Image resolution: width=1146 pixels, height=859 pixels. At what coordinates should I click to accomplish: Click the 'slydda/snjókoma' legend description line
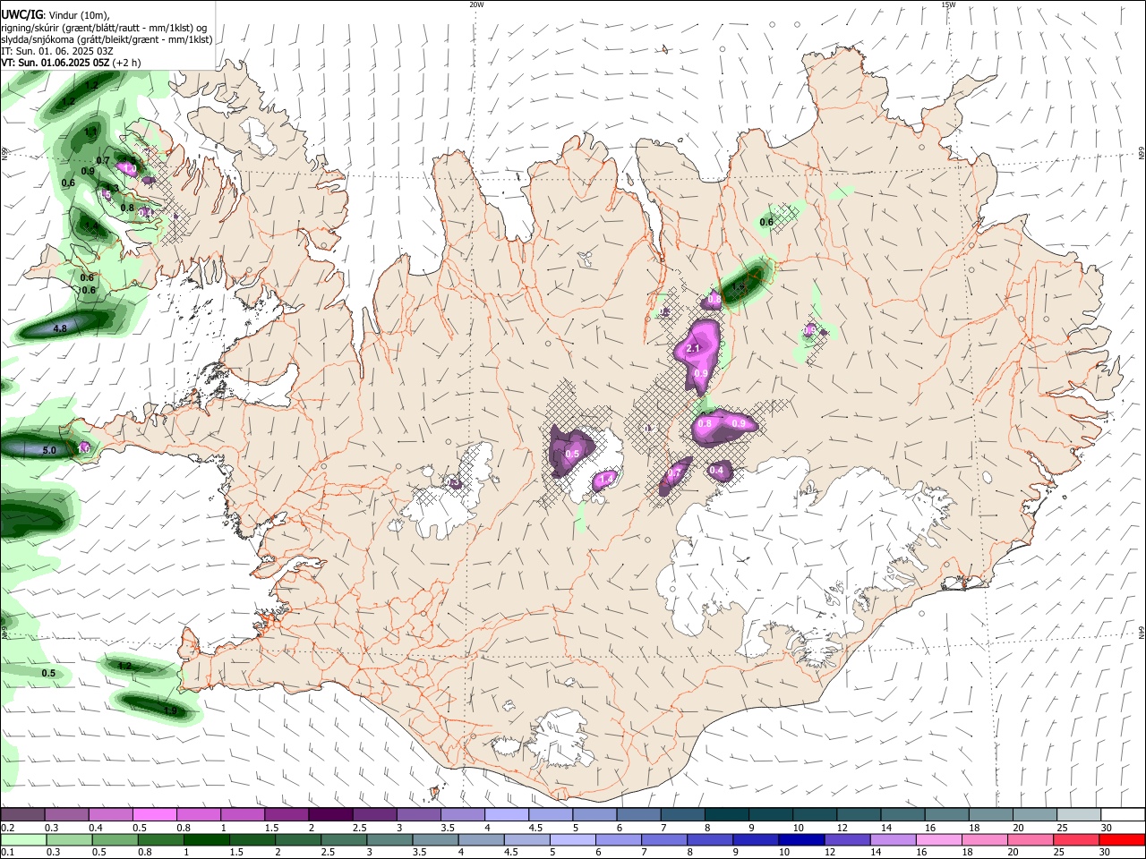(107, 39)
